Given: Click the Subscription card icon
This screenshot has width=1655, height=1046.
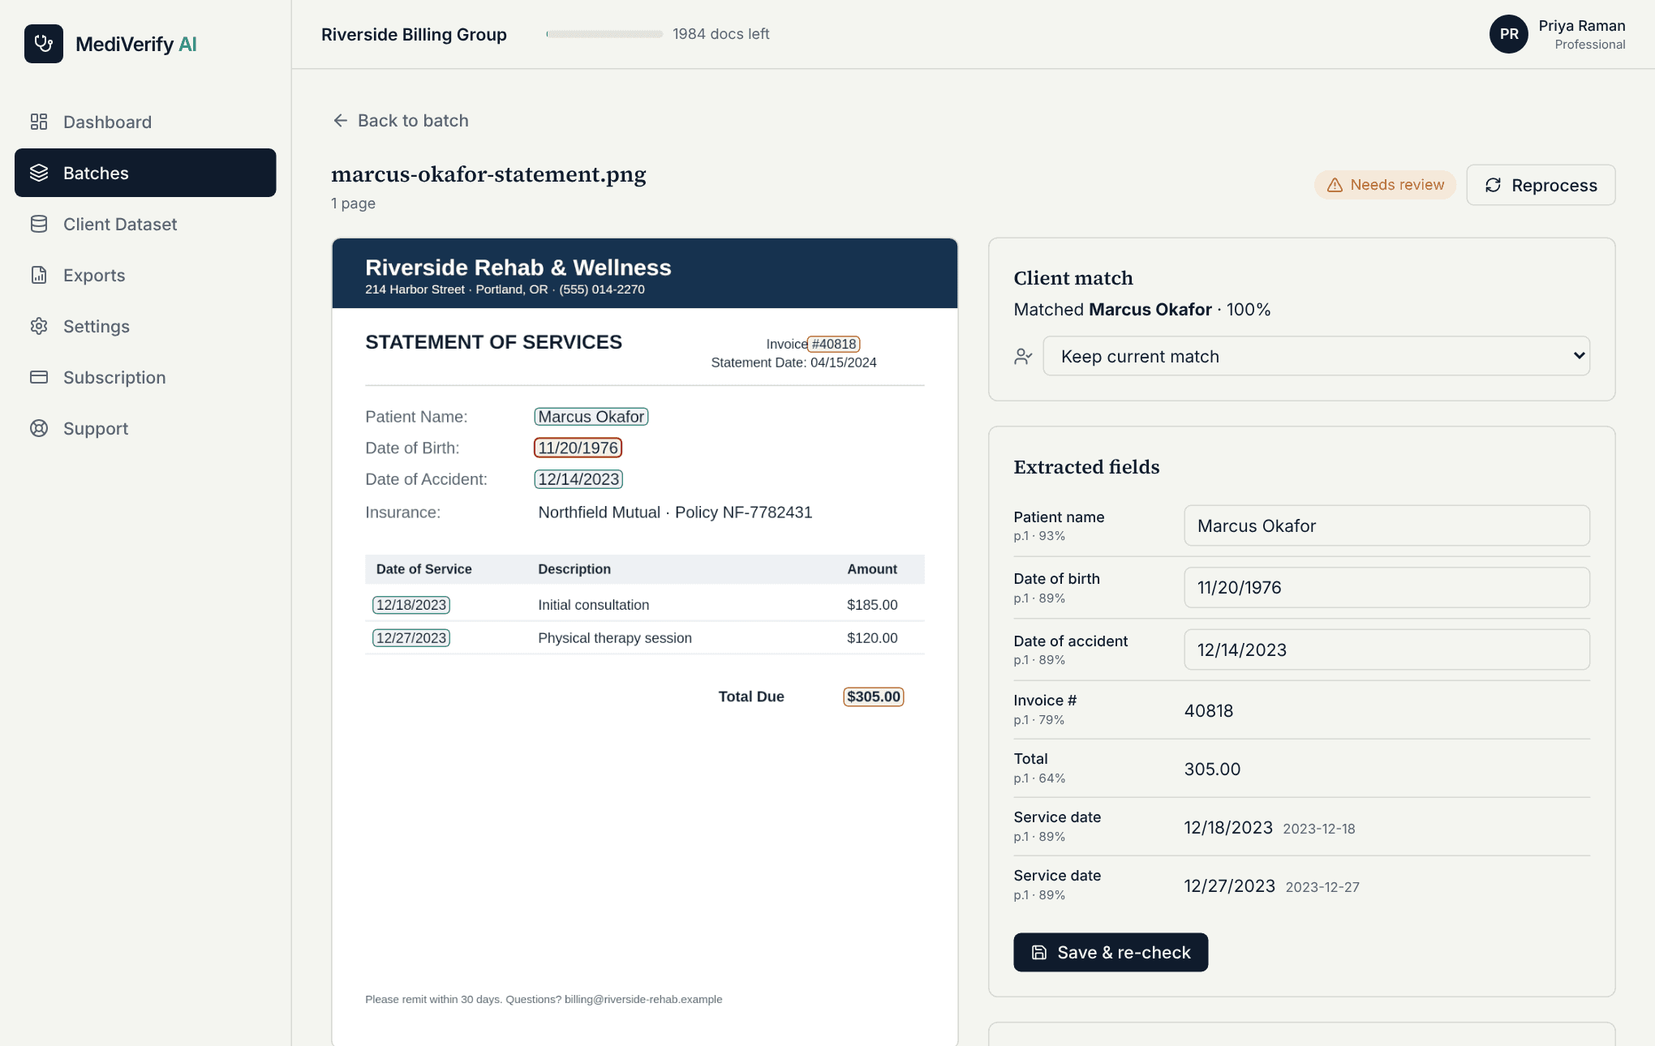Looking at the screenshot, I should coord(39,377).
